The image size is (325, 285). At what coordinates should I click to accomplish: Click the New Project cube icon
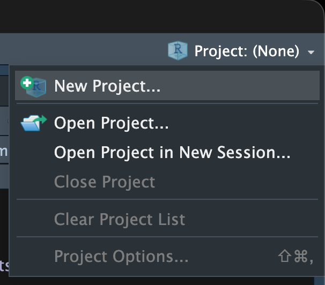point(36,86)
